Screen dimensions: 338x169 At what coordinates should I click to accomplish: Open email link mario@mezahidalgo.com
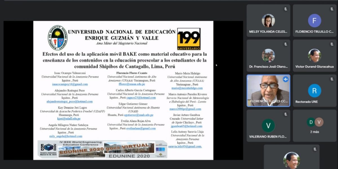click(187, 88)
